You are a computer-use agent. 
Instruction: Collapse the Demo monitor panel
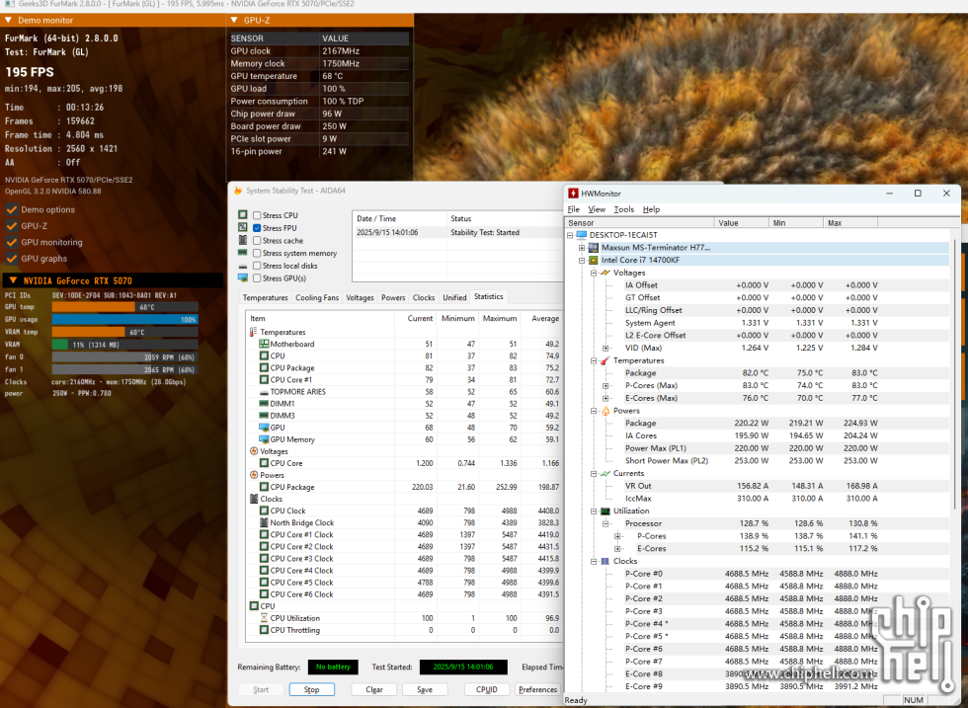coord(9,21)
